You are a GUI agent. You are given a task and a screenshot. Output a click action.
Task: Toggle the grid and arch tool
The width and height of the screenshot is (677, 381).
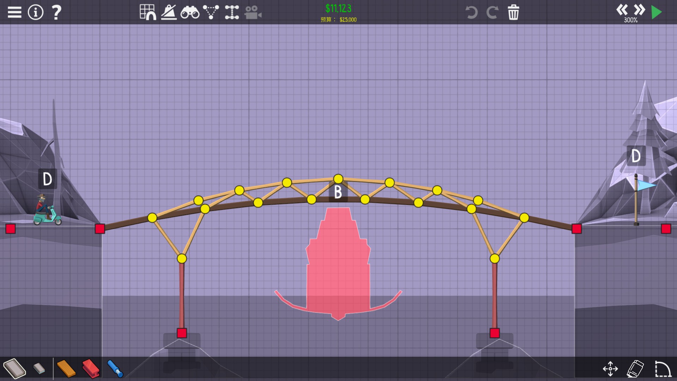148,12
